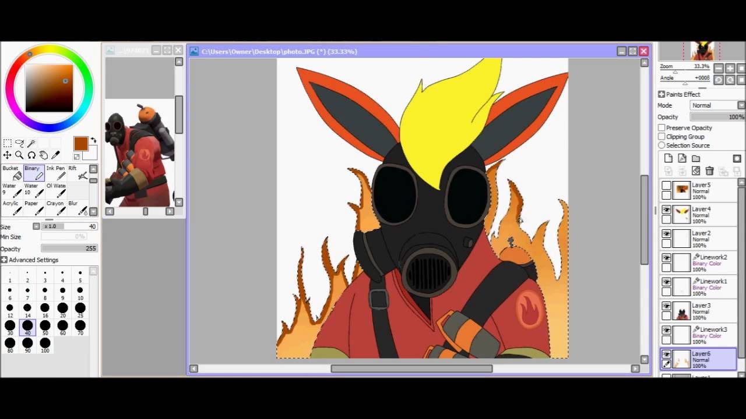Select the Hand pan tool
746x419 pixels.
click(44, 155)
